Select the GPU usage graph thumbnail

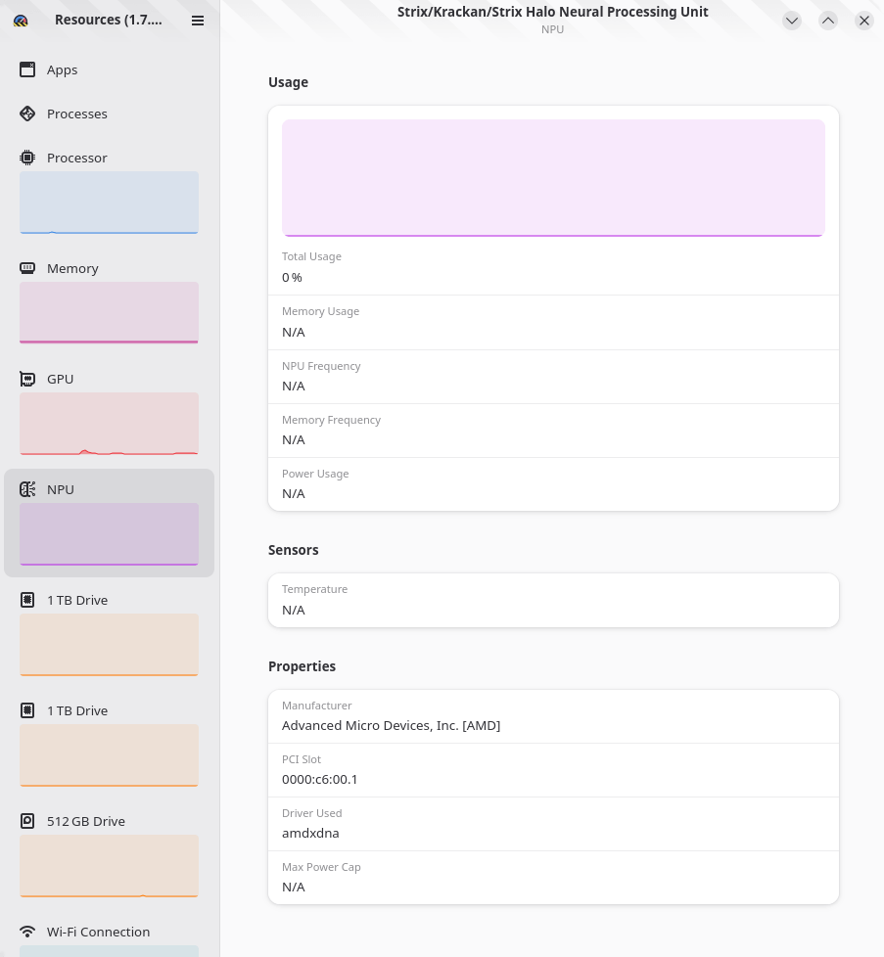click(x=110, y=424)
